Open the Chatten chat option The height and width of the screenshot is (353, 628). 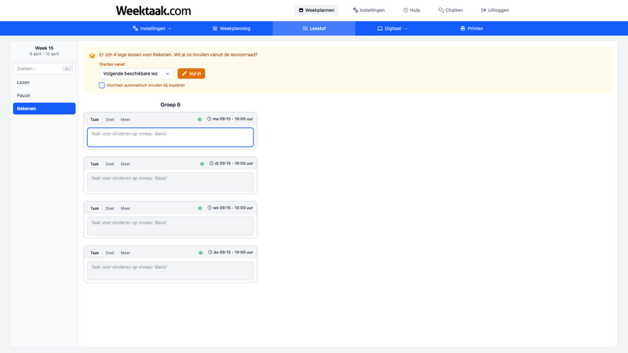click(451, 10)
